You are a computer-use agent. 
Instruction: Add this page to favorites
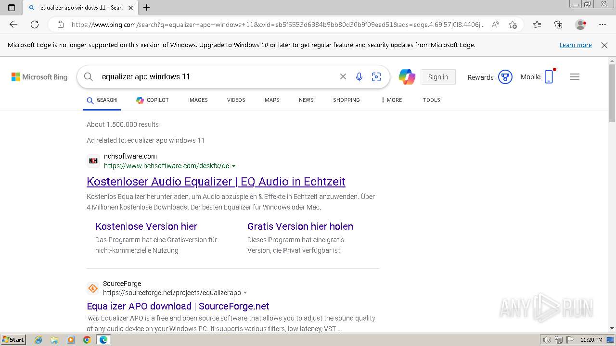[x=513, y=25]
